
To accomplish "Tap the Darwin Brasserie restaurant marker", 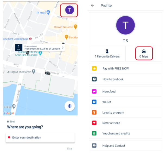I will click(75, 27).
